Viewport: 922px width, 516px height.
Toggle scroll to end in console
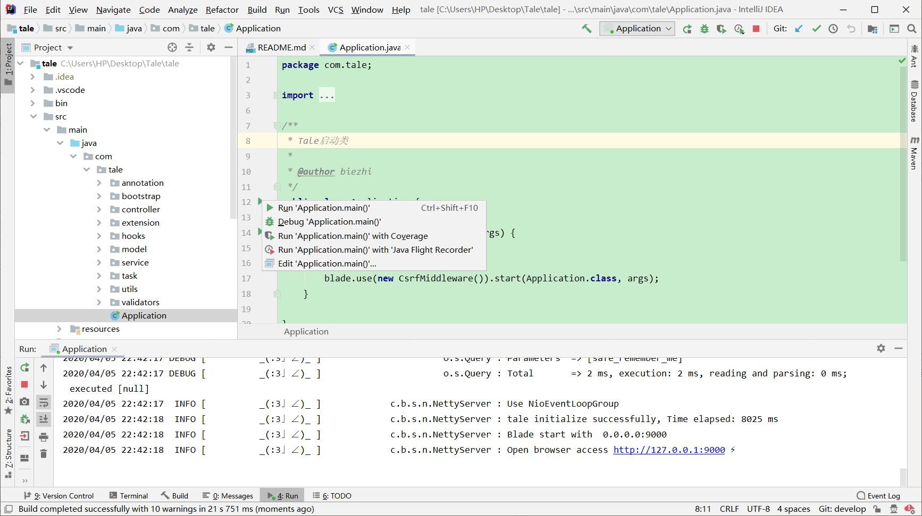point(44,419)
